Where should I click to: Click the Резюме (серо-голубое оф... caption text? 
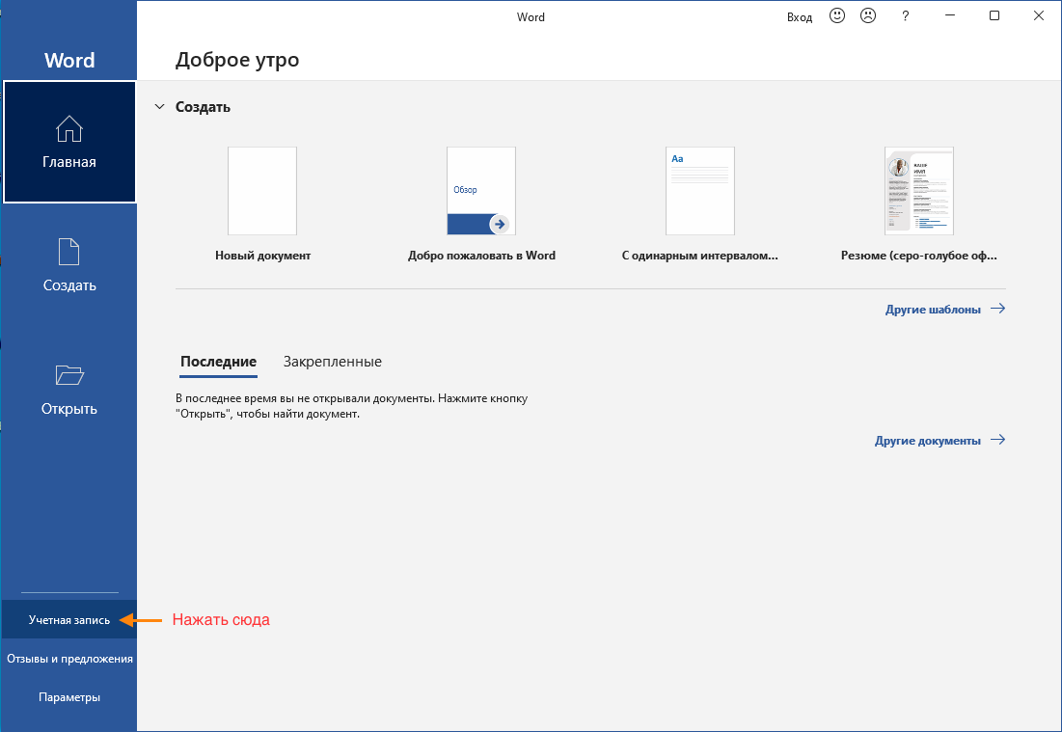click(919, 256)
